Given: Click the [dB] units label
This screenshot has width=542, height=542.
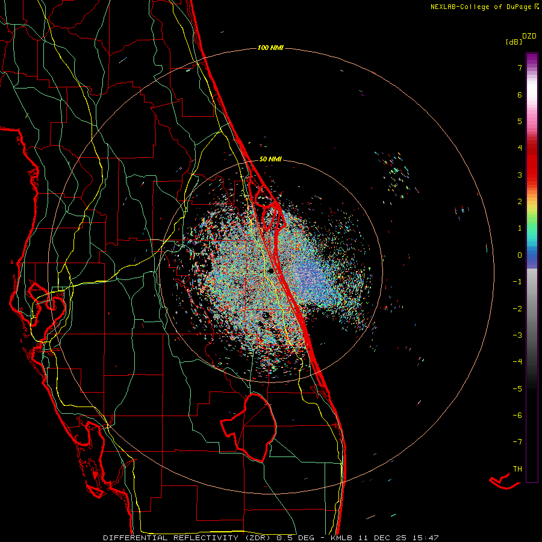Looking at the screenshot, I should pyautogui.click(x=514, y=42).
